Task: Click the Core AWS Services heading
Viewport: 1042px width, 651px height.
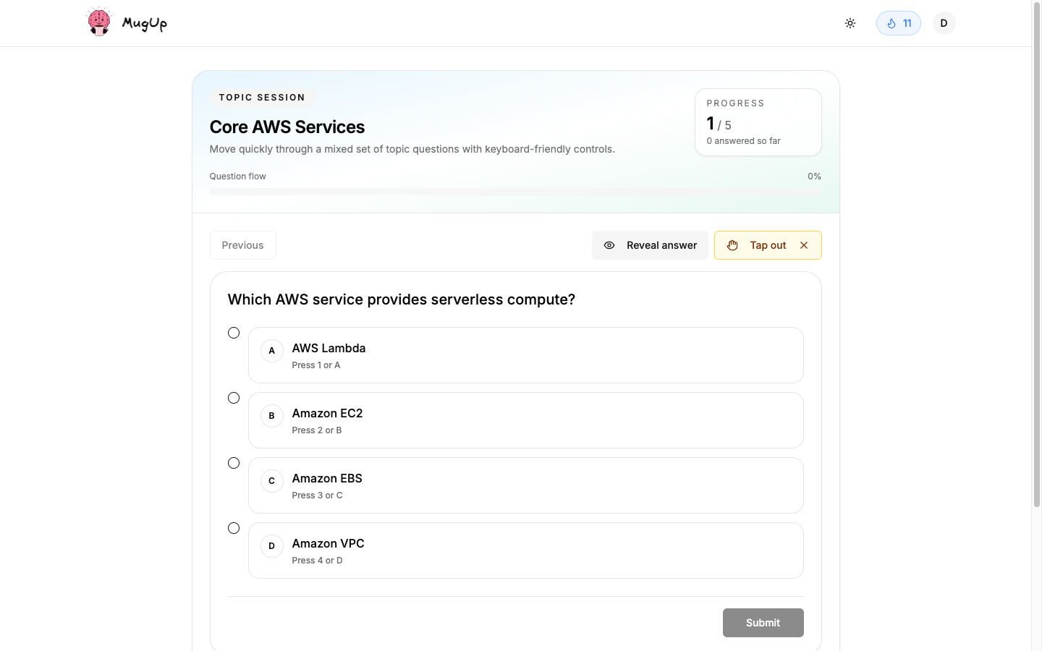Action: (287, 127)
